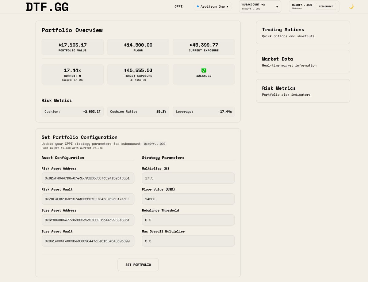Toggle dark mode with the moon icon
This screenshot has height=282, width=368.
coord(351,6)
